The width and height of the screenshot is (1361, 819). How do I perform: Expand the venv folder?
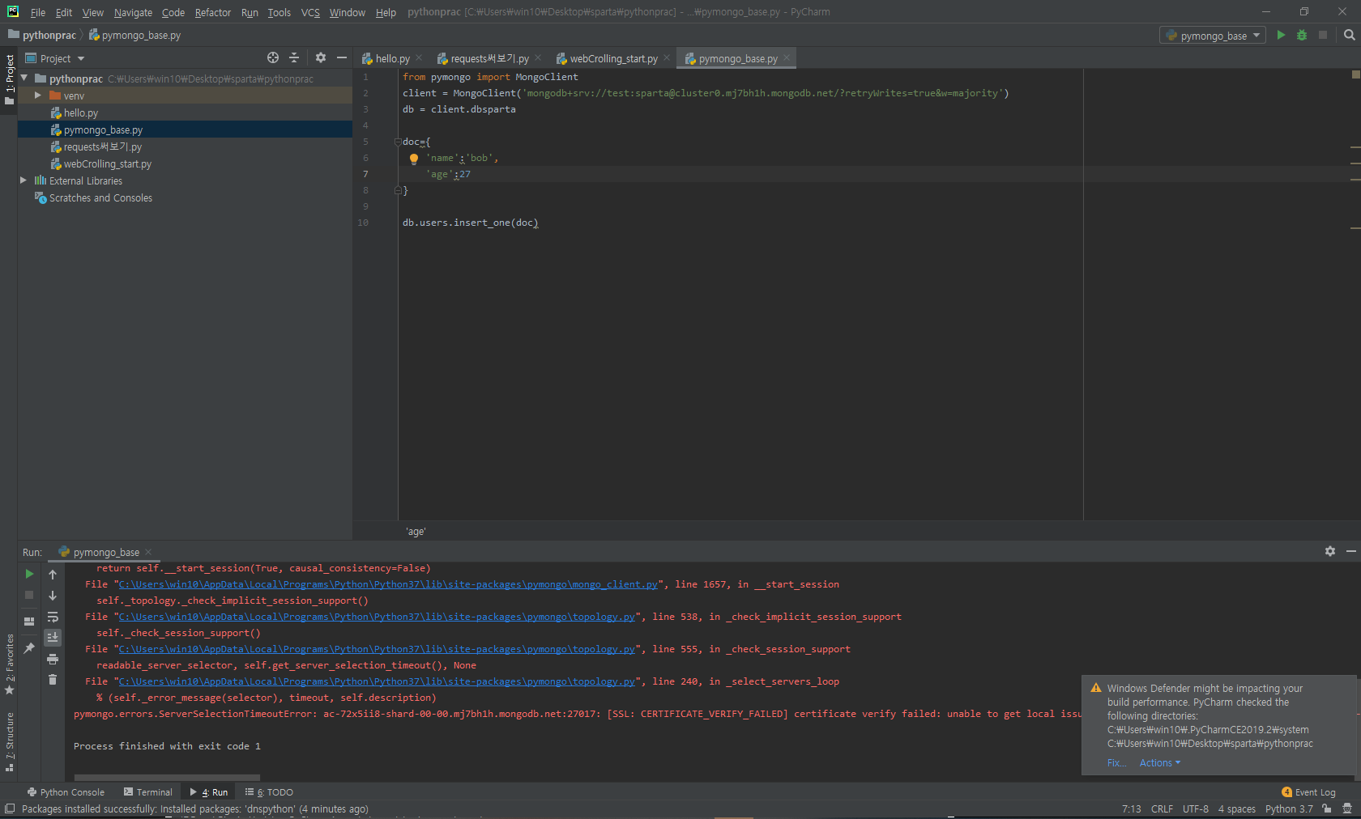click(x=37, y=95)
